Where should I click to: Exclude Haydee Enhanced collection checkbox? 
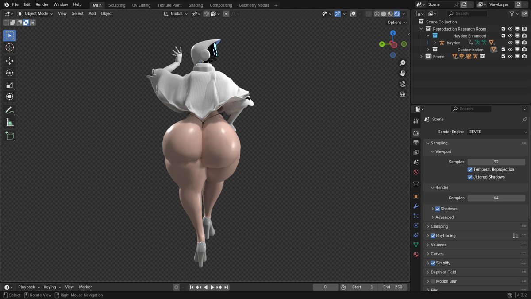tap(504, 36)
